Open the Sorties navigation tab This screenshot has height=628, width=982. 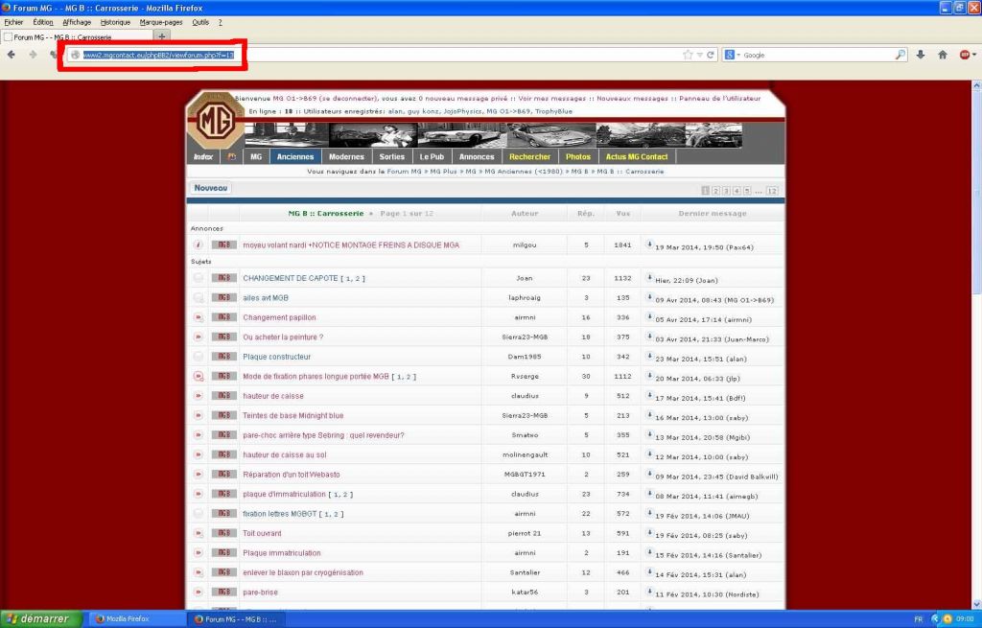(x=392, y=156)
